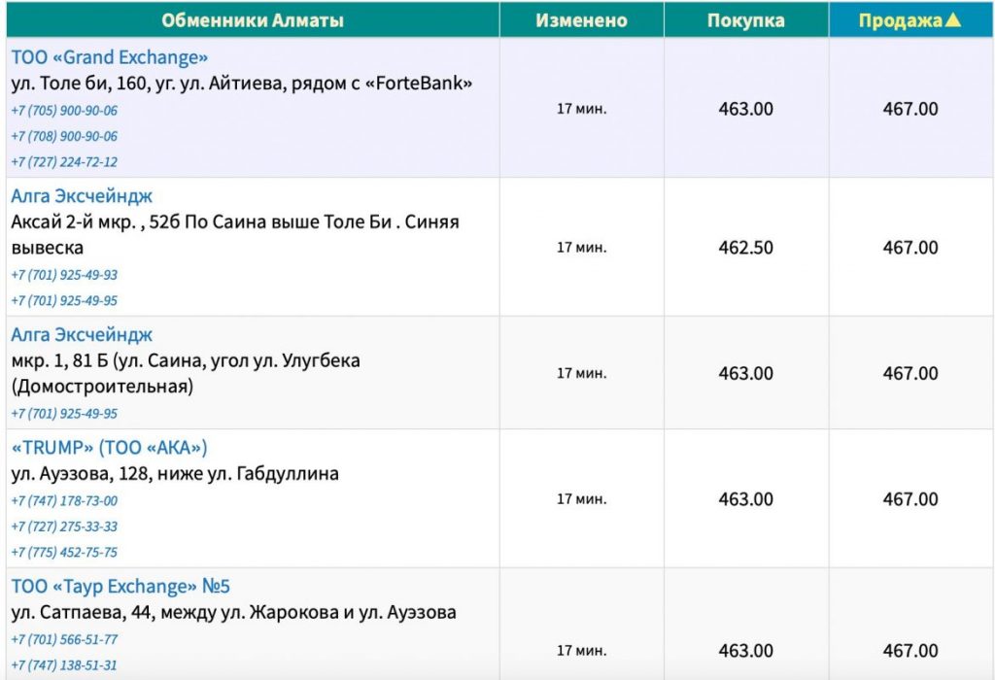Viewport: 995px width, 680px height.
Task: Click the ascending sort arrow next to Продажа
Action: click(x=952, y=20)
